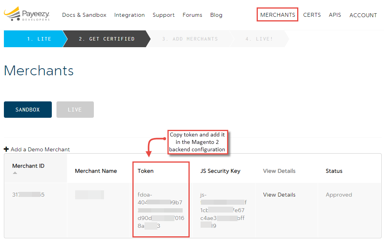The width and height of the screenshot is (384, 241).
Task: Open Docs & Sandbox menu
Action: 84,15
